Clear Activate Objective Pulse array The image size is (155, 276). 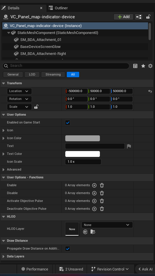pos(102,201)
